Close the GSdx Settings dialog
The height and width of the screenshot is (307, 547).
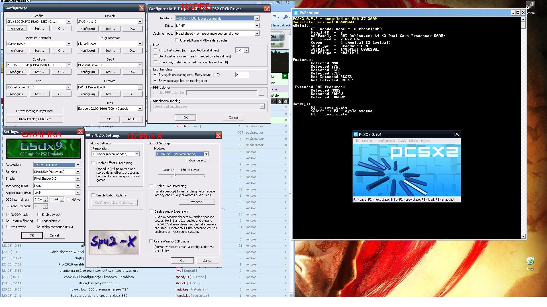pos(80,131)
